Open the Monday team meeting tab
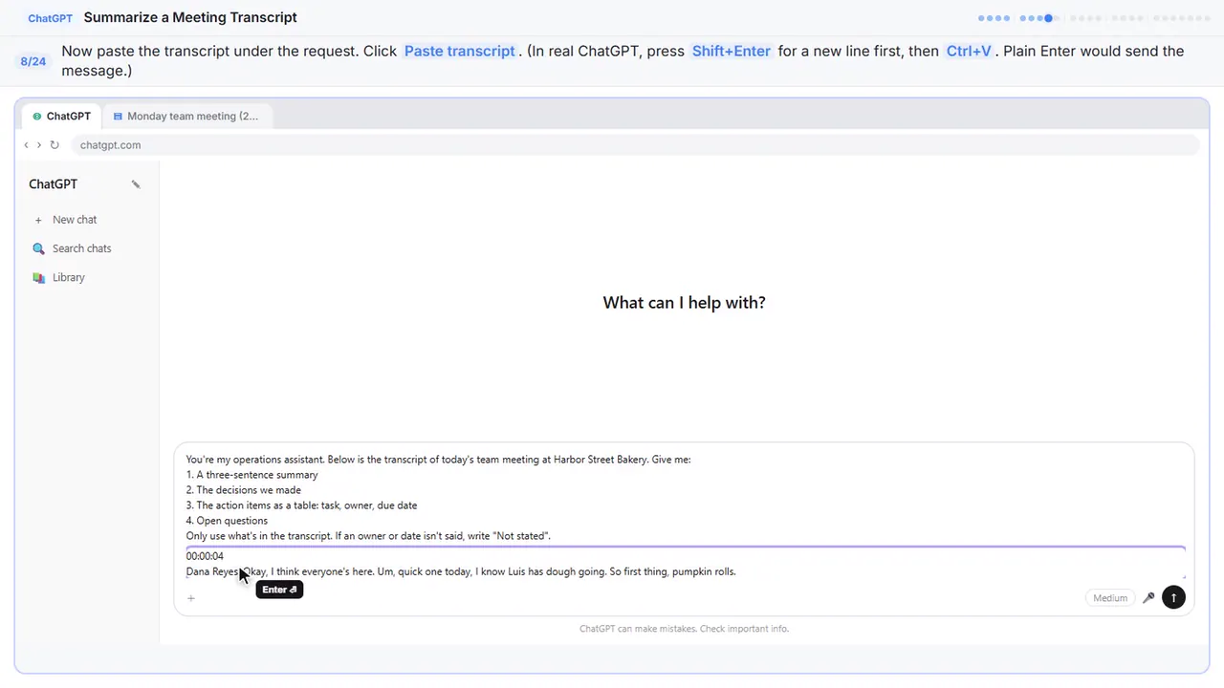 click(186, 117)
